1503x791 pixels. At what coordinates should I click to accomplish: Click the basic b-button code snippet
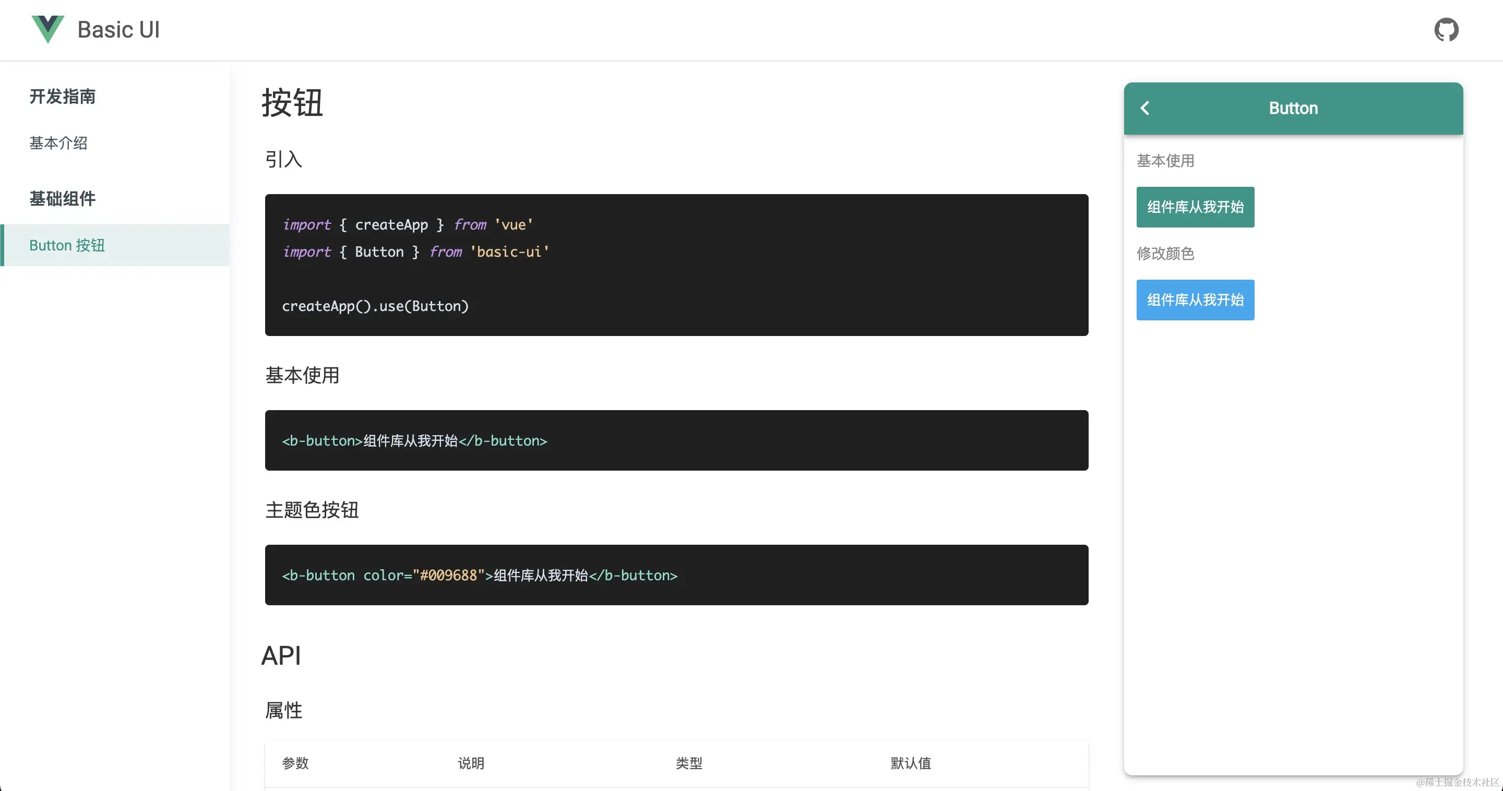tap(414, 441)
